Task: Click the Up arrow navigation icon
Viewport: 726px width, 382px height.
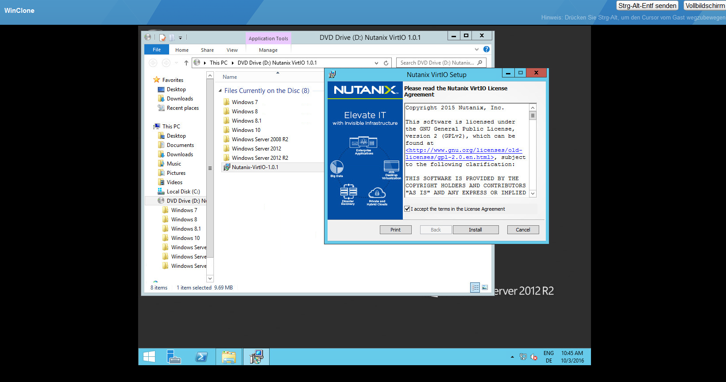Action: 186,63
